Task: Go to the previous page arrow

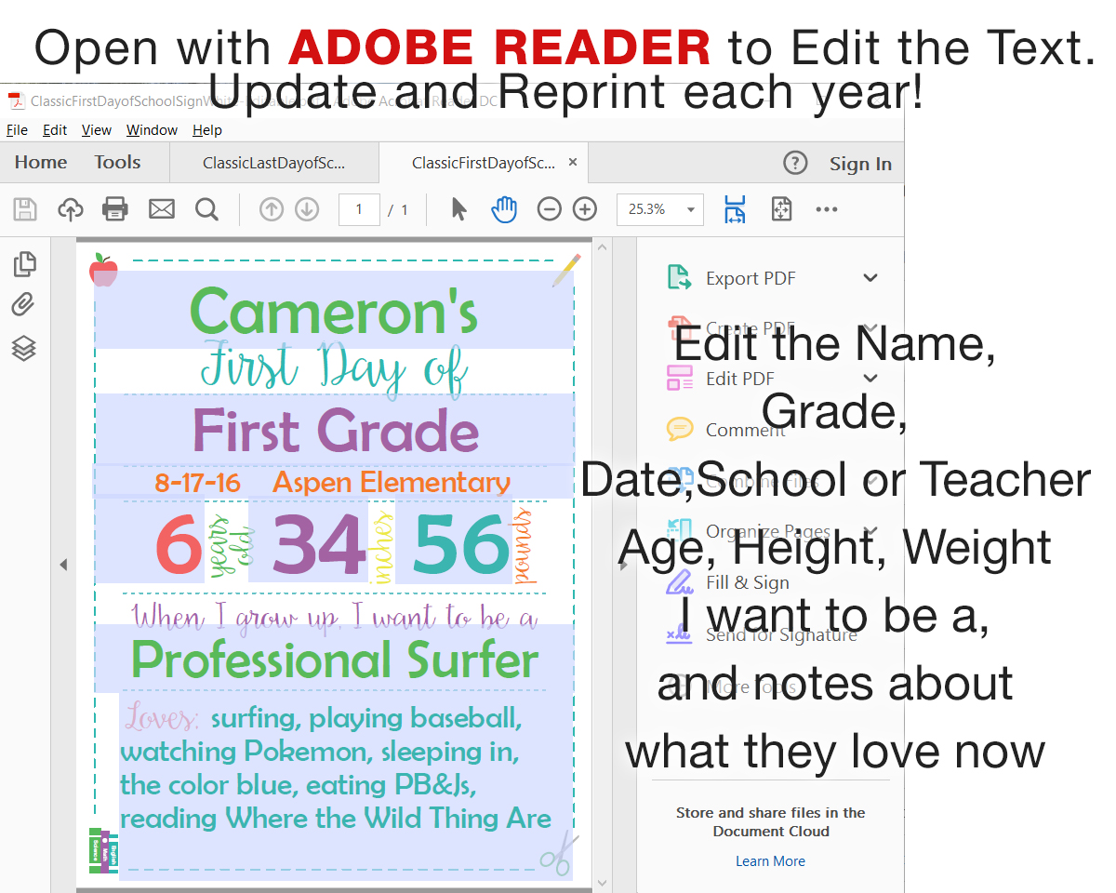Action: [272, 209]
